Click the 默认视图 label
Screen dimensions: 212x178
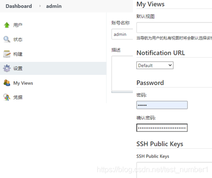[x=145, y=16]
